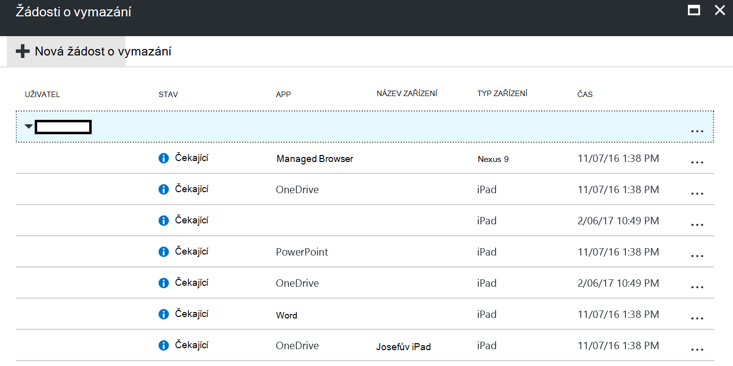The width and height of the screenshot is (733, 366).
Task: Select the PowerPoint app cell
Action: (302, 252)
